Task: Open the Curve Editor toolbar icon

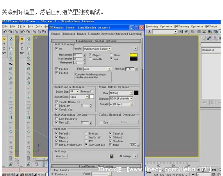Action: coord(199,32)
